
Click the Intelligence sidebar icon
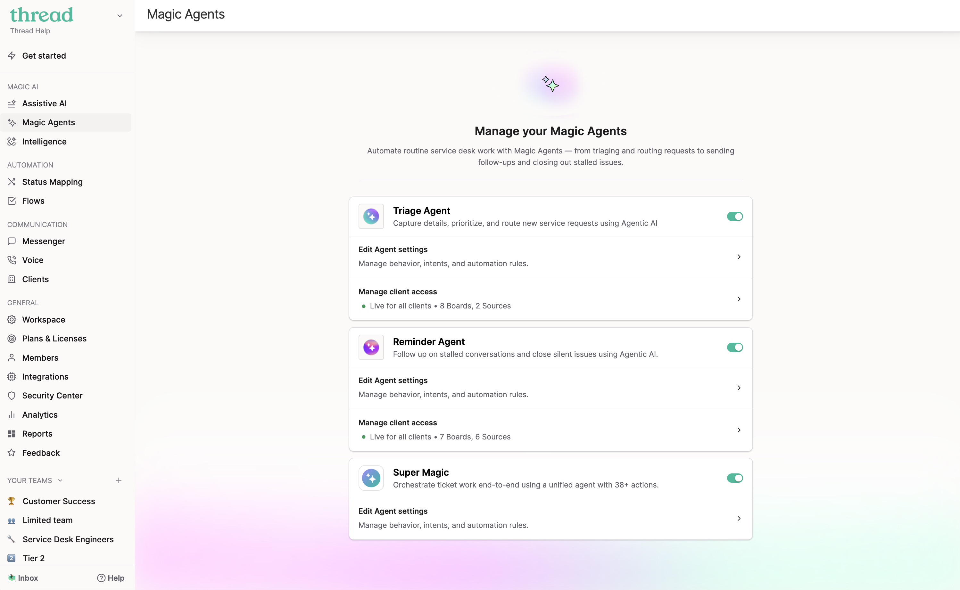click(12, 141)
